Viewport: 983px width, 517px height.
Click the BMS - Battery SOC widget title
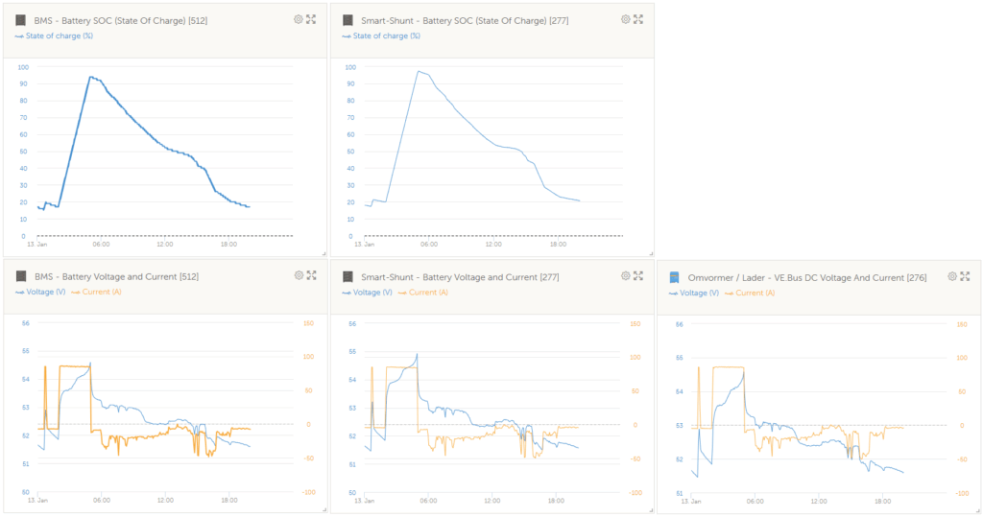[x=120, y=20]
